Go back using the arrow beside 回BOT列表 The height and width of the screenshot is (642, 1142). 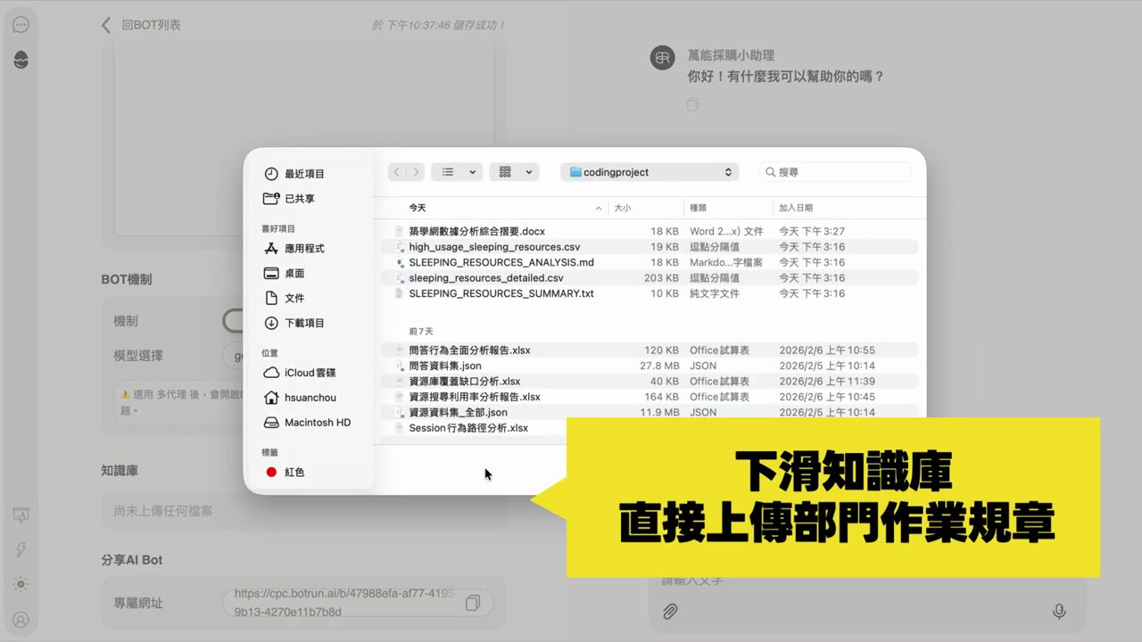point(106,25)
